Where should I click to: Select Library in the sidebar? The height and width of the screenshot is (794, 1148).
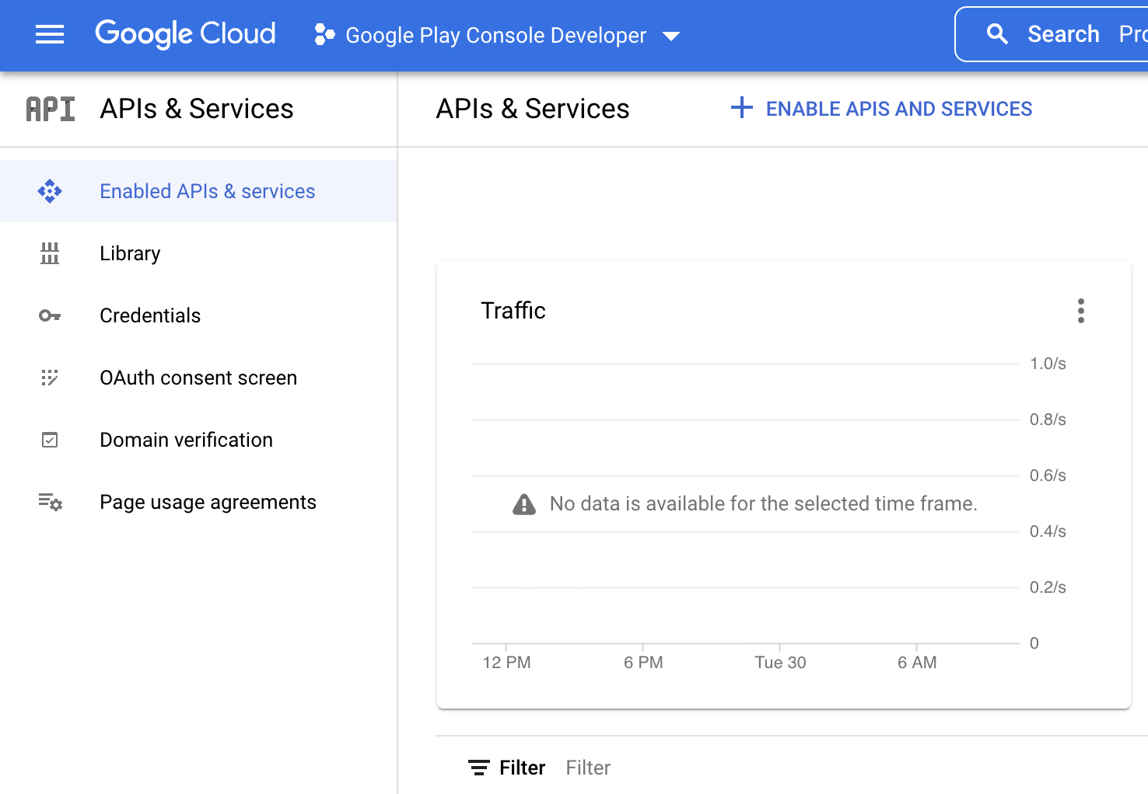130,253
